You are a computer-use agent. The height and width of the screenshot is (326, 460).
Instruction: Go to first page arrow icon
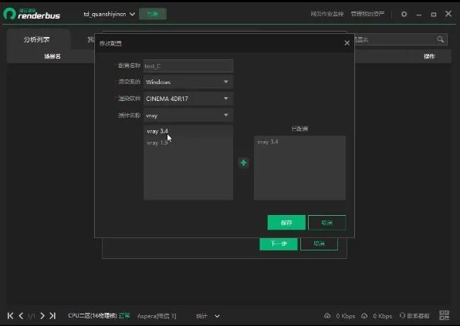coord(10,316)
